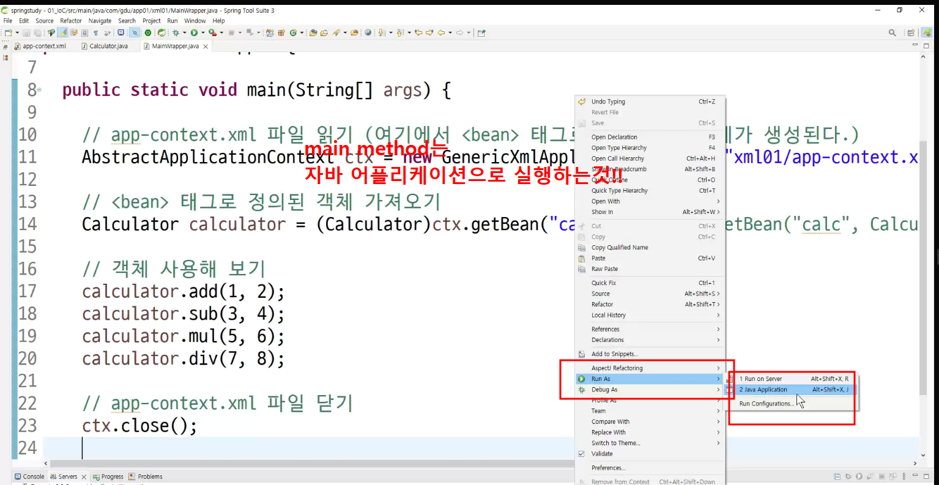Screen dimensions: 939x485
Task: Switch to Problems view tab
Action: click(x=146, y=476)
